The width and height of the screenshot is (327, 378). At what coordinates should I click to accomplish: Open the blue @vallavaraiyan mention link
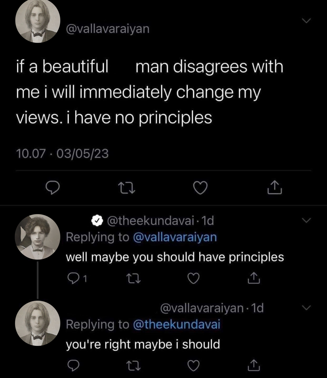pos(175,237)
